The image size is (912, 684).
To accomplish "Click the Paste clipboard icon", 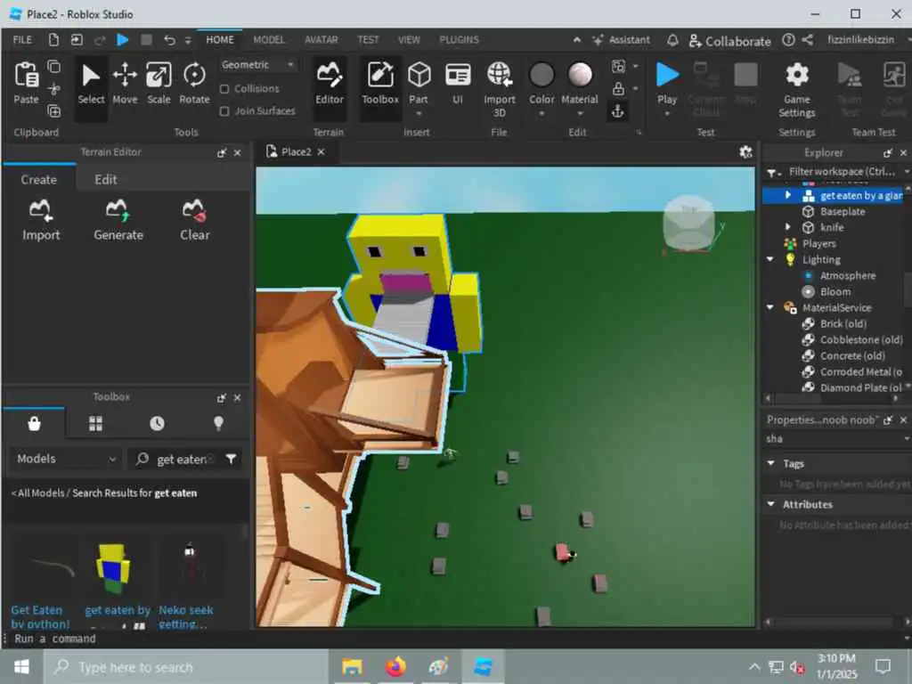I will [26, 76].
